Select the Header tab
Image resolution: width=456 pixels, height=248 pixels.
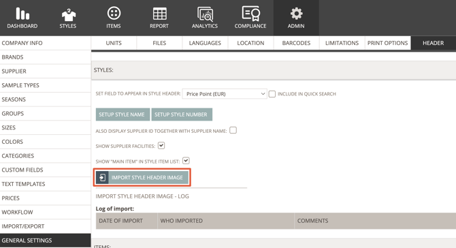[x=434, y=43]
